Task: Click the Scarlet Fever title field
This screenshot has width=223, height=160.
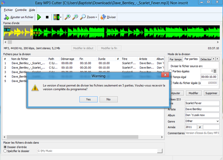Action: pos(202,103)
